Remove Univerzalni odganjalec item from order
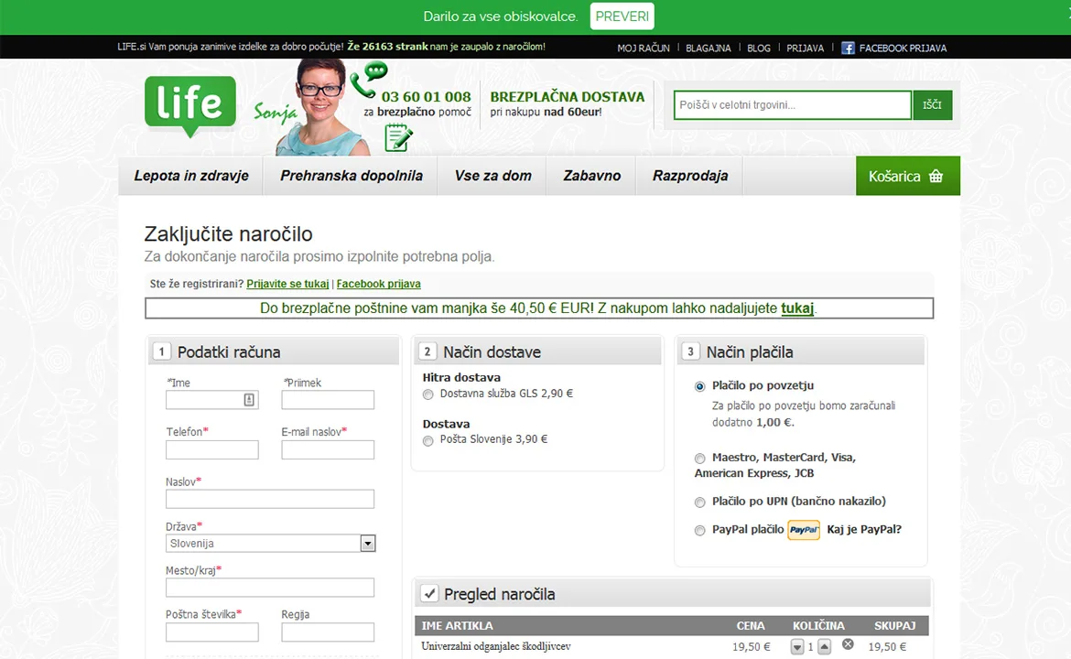1071x659 pixels. [848, 644]
